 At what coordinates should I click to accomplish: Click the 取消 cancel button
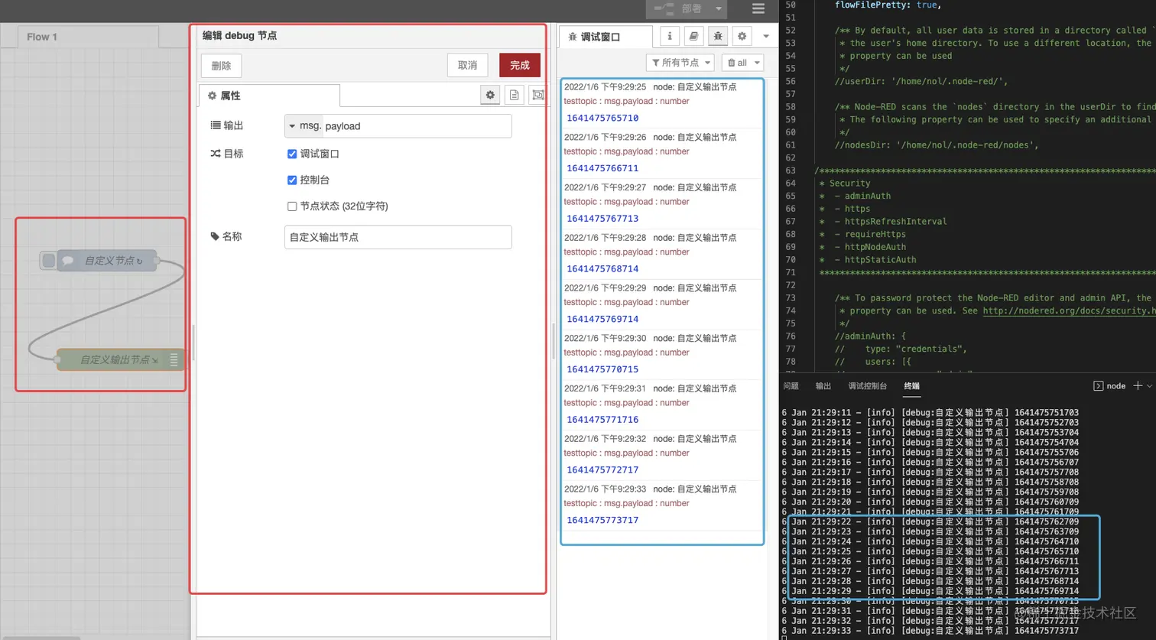[x=468, y=65]
